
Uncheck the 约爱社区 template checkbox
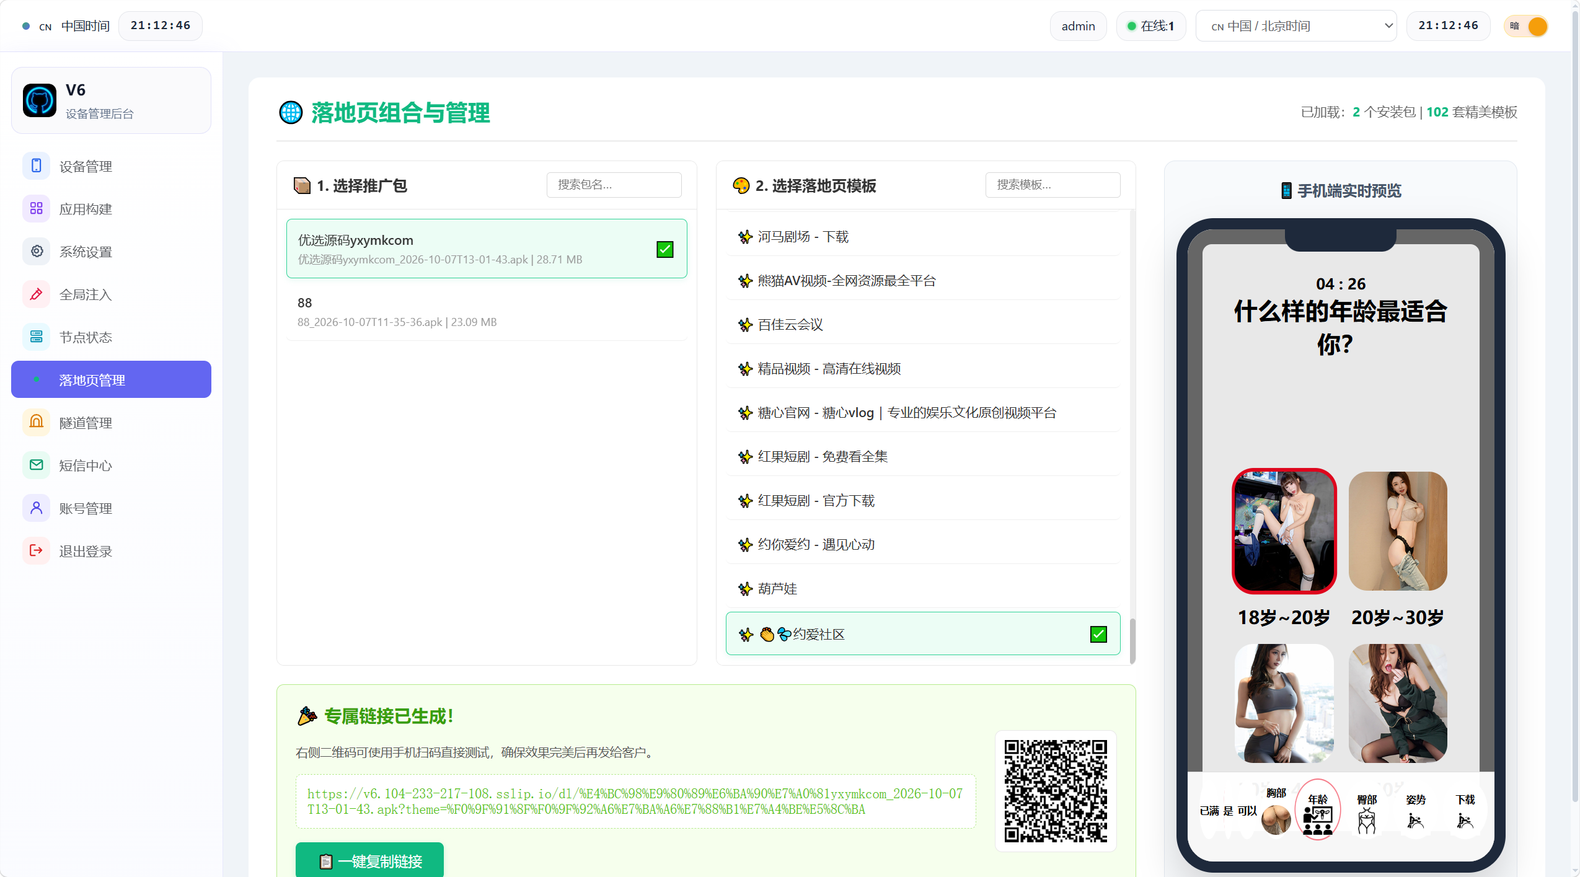tap(1098, 634)
